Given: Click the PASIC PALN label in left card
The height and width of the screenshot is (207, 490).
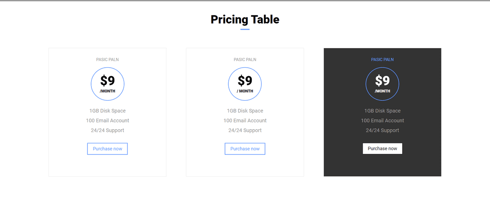Looking at the screenshot, I should (x=107, y=59).
